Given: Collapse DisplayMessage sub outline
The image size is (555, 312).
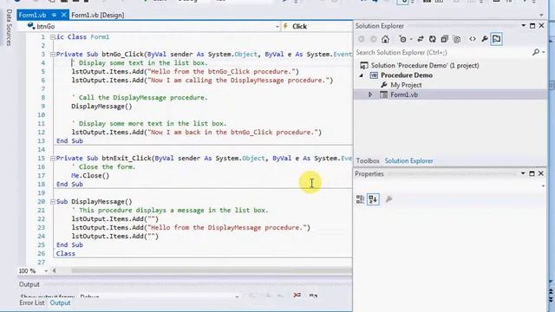Looking at the screenshot, I should (52, 202).
